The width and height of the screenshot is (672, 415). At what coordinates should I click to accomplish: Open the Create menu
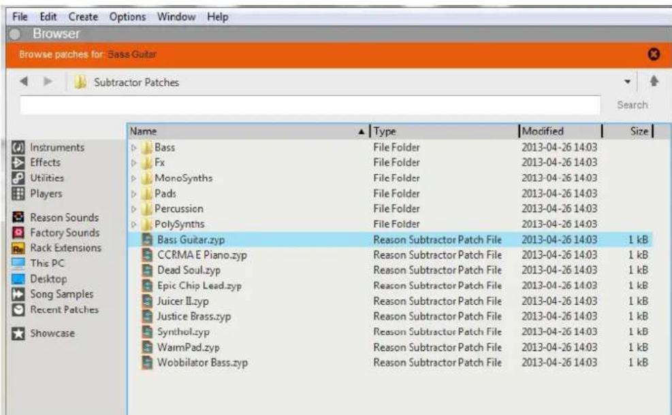point(83,17)
